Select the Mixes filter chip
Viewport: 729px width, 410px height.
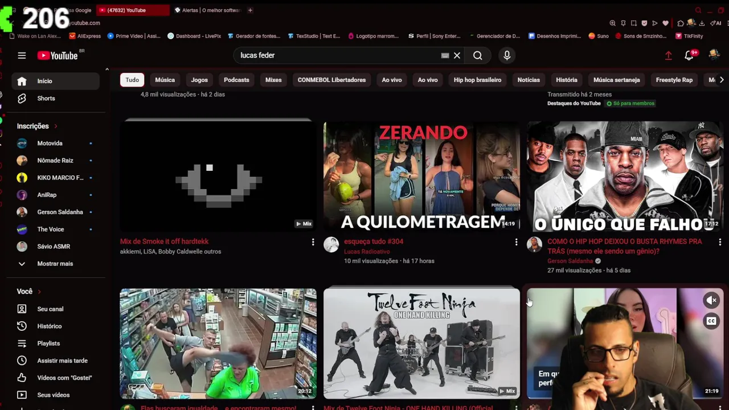273,80
